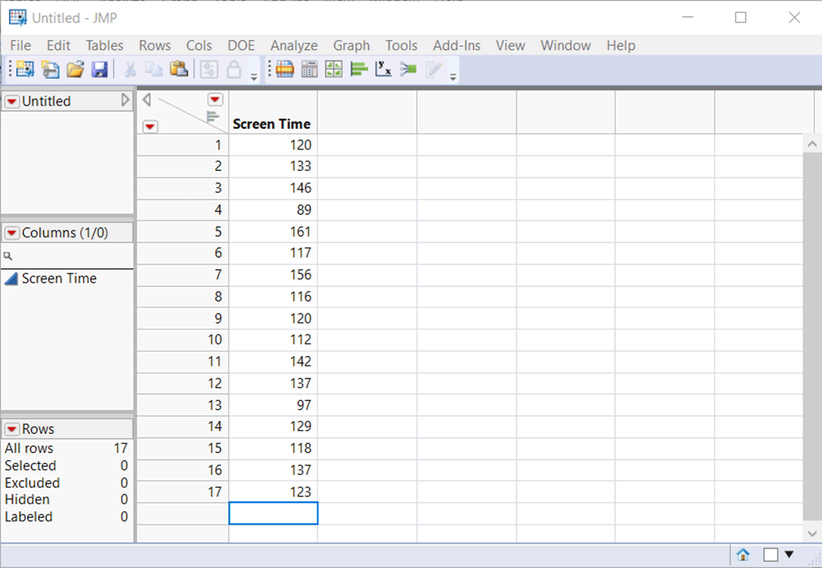Click the New Data Table toolbar icon
The height and width of the screenshot is (568, 822).
[x=25, y=69]
